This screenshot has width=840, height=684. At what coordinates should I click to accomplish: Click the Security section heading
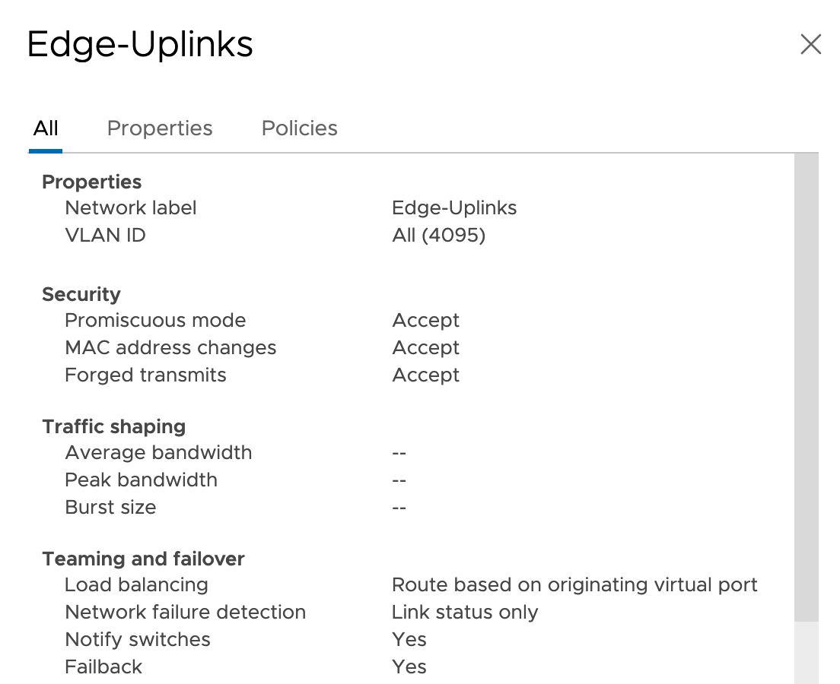(x=81, y=294)
